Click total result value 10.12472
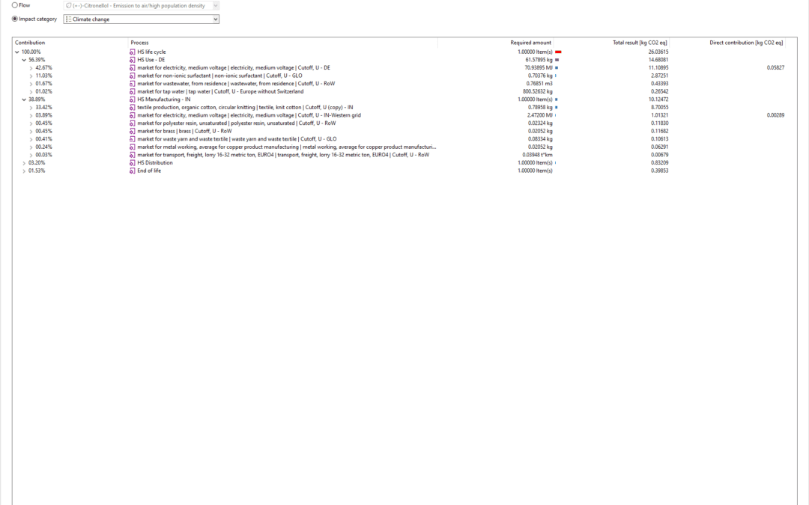809x505 pixels. (658, 100)
